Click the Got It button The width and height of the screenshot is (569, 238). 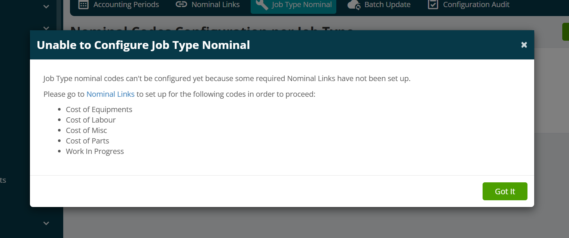pos(505,191)
